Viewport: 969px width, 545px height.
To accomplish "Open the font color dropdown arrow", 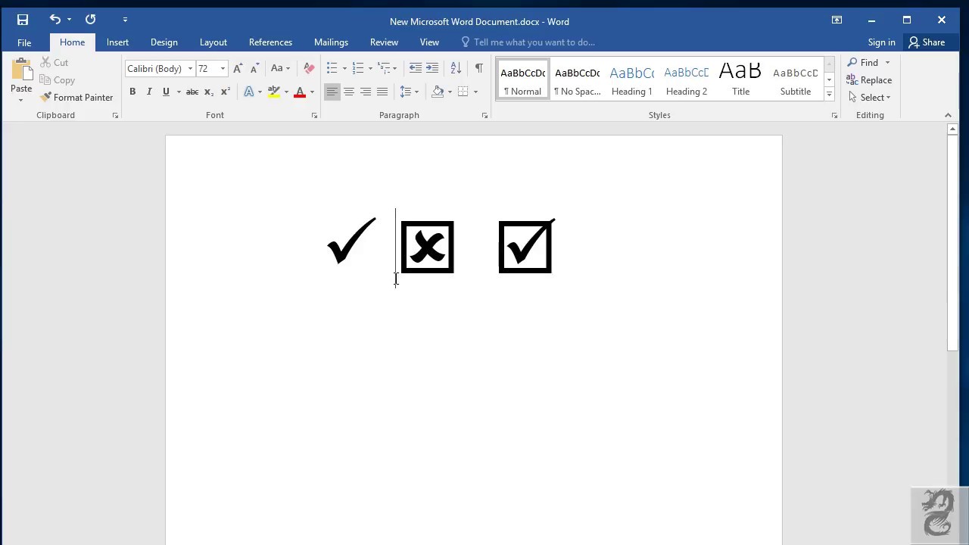I will [x=312, y=92].
